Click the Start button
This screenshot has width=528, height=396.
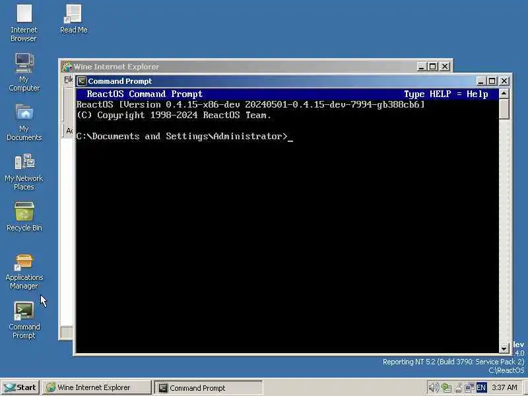tap(20, 387)
